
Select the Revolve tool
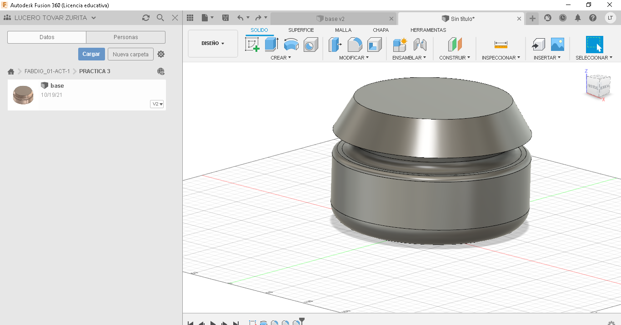(x=291, y=45)
